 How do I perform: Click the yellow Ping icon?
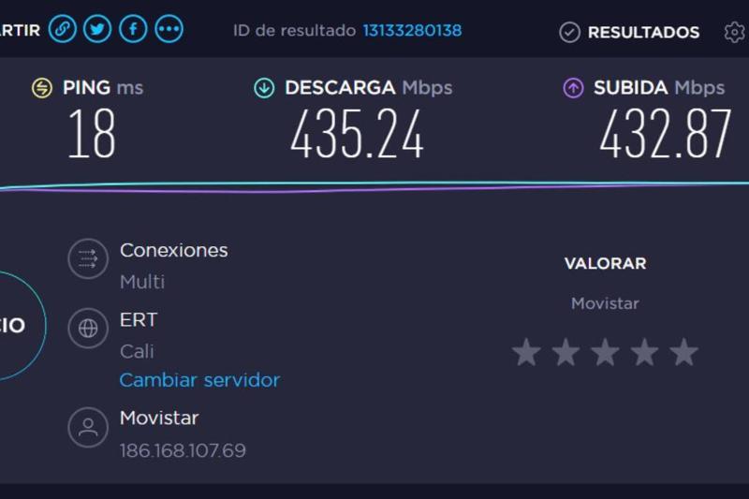point(42,88)
